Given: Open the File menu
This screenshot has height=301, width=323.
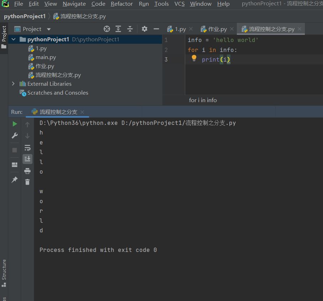Looking at the screenshot, I should tap(19, 4).
